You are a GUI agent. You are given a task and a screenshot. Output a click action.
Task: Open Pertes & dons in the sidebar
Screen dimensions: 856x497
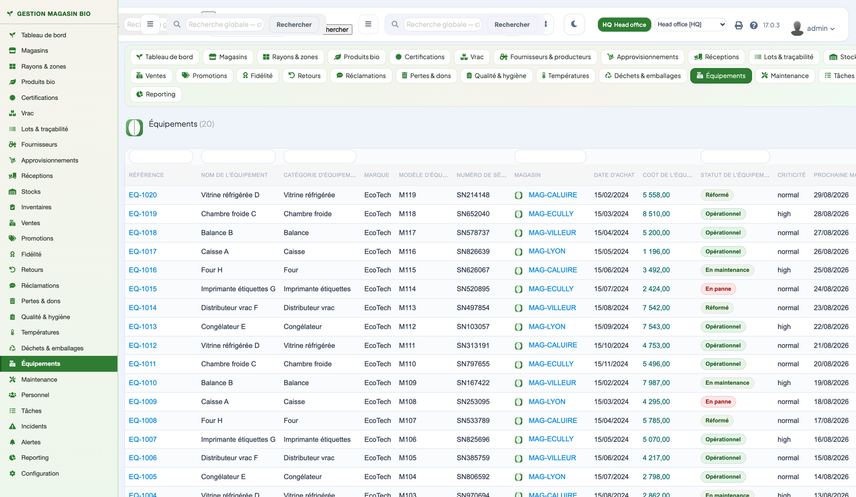59,301
